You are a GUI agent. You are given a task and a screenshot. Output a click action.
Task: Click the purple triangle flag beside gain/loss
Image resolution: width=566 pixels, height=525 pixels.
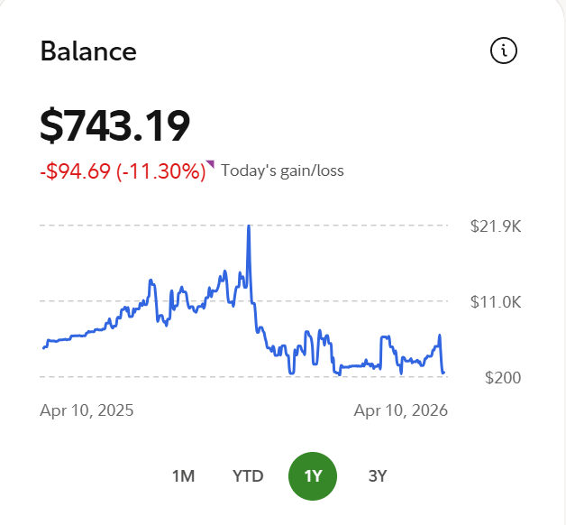coord(211,164)
